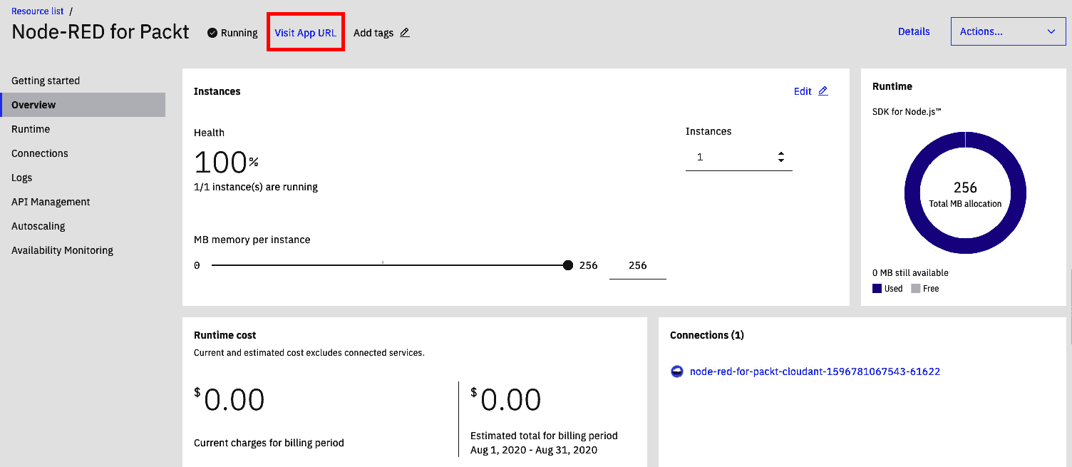Click the memory per instance slider handle
The height and width of the screenshot is (467, 1072).
[x=567, y=265]
